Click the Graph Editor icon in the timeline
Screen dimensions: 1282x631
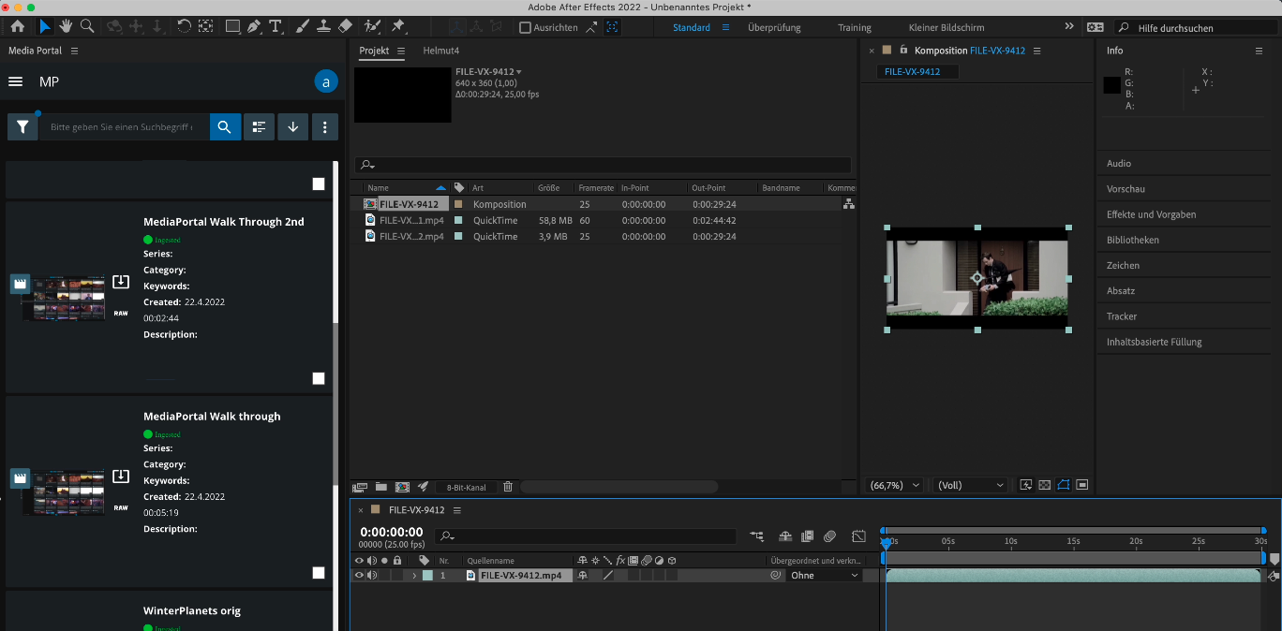coord(858,536)
